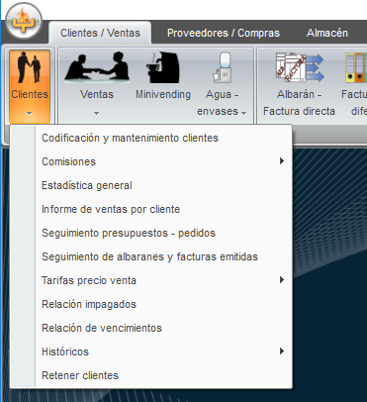Click the Agua - envases water dispenser icon
367x402 pixels.
(x=223, y=67)
